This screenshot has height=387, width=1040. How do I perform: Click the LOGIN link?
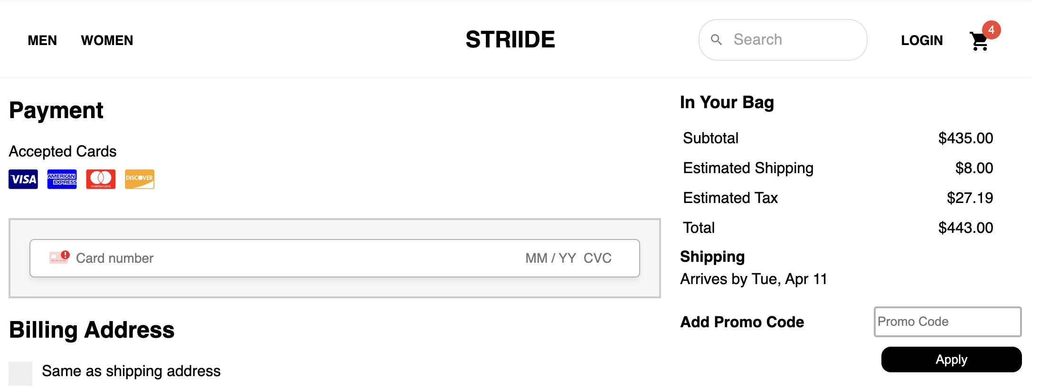coord(922,40)
